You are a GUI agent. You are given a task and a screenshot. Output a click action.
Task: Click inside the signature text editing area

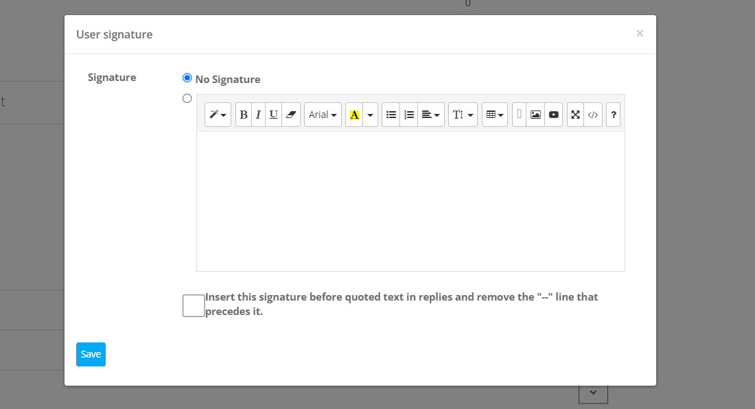coord(410,201)
